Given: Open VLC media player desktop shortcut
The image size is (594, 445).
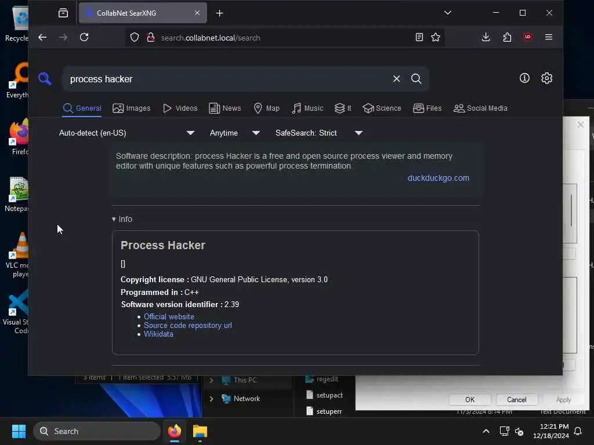Looking at the screenshot, I should click(18, 255).
